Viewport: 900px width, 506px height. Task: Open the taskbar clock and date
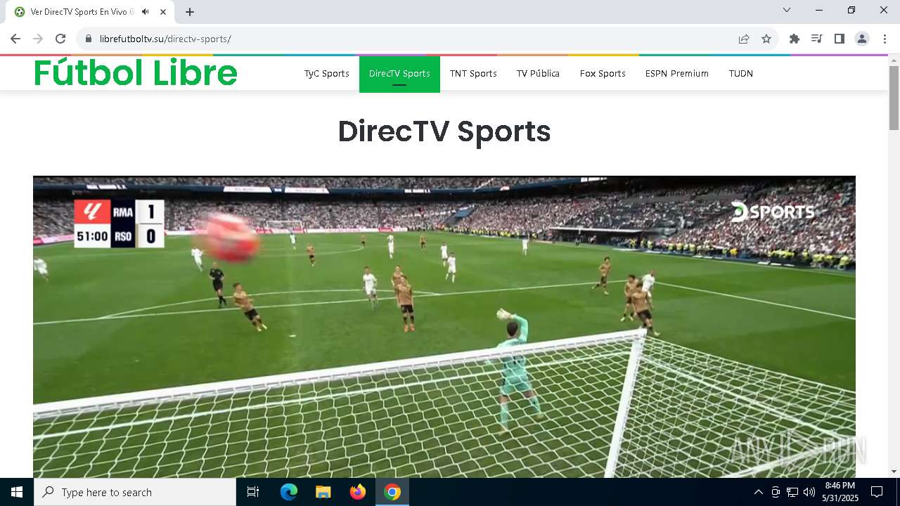click(x=840, y=492)
